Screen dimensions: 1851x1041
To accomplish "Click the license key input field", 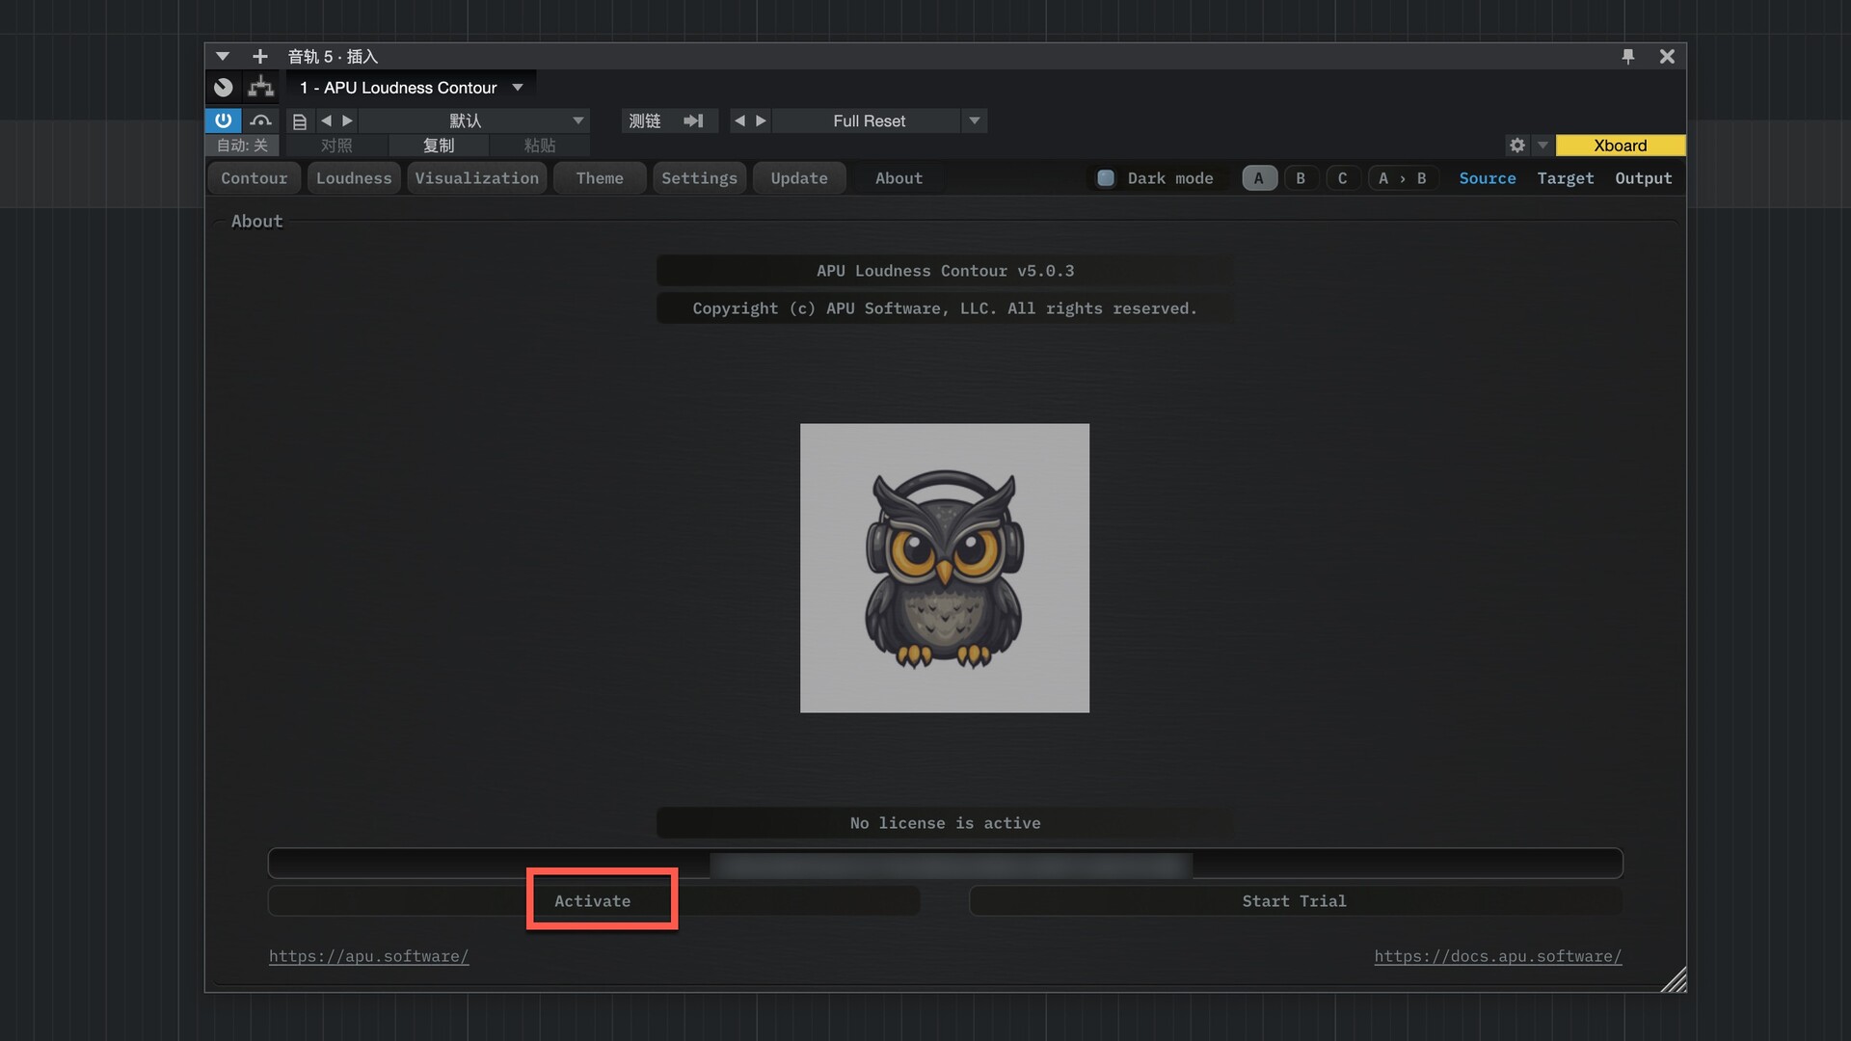I will pos(945,864).
